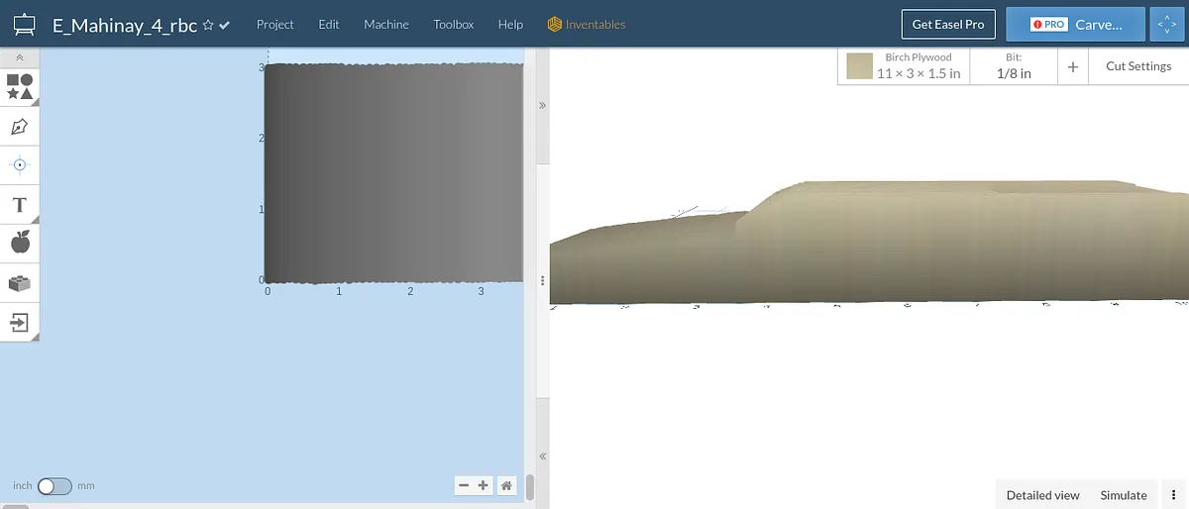Expand the preview pane with top chevron
Viewport: 1189px width, 509px height.
coord(542,105)
